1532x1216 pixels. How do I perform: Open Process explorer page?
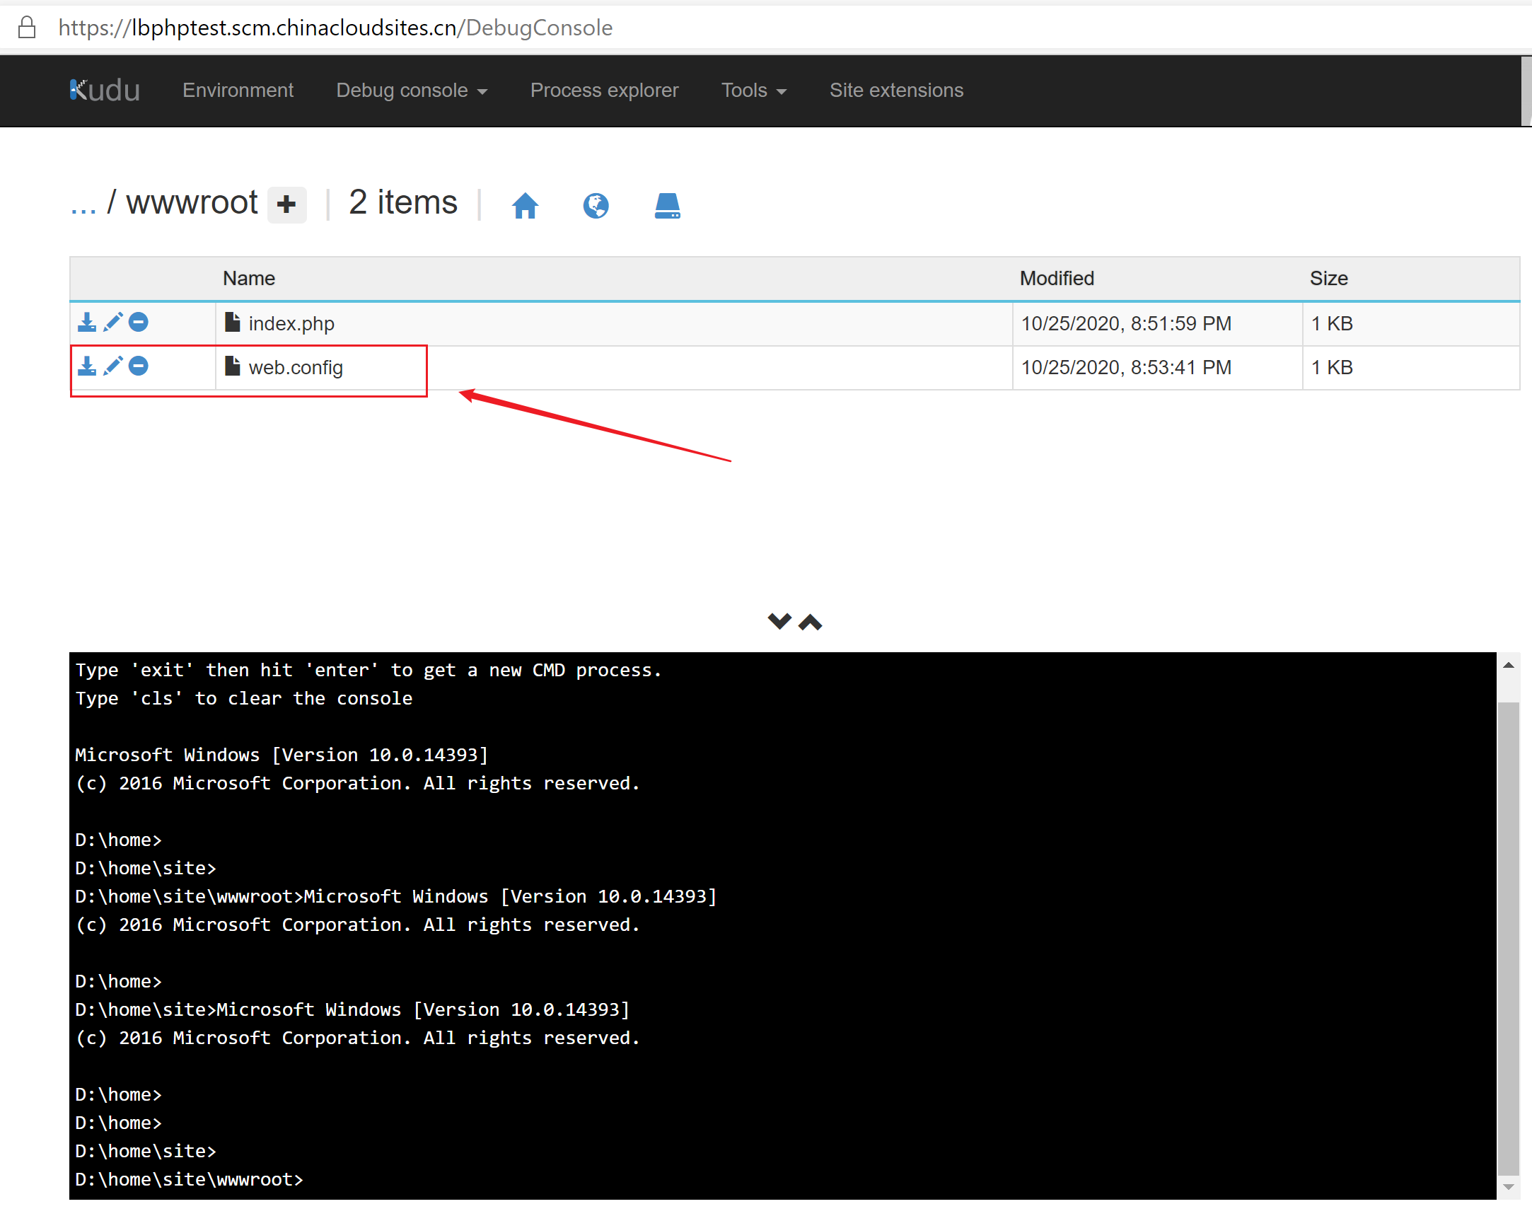point(604,91)
